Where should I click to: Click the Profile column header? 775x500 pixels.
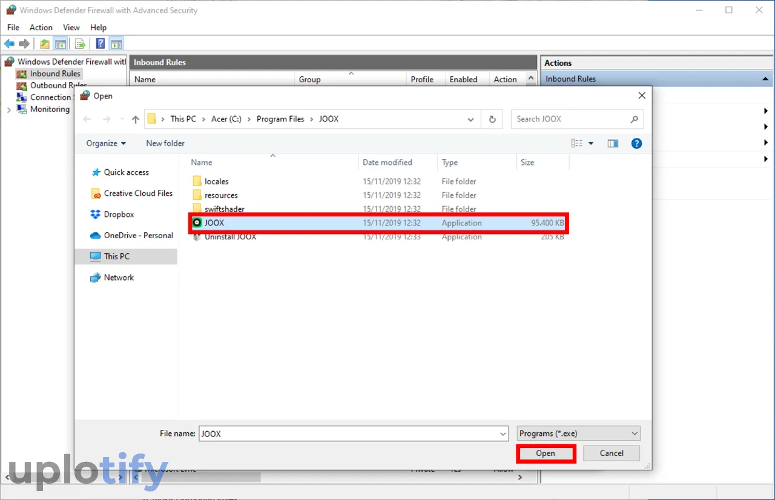point(426,79)
